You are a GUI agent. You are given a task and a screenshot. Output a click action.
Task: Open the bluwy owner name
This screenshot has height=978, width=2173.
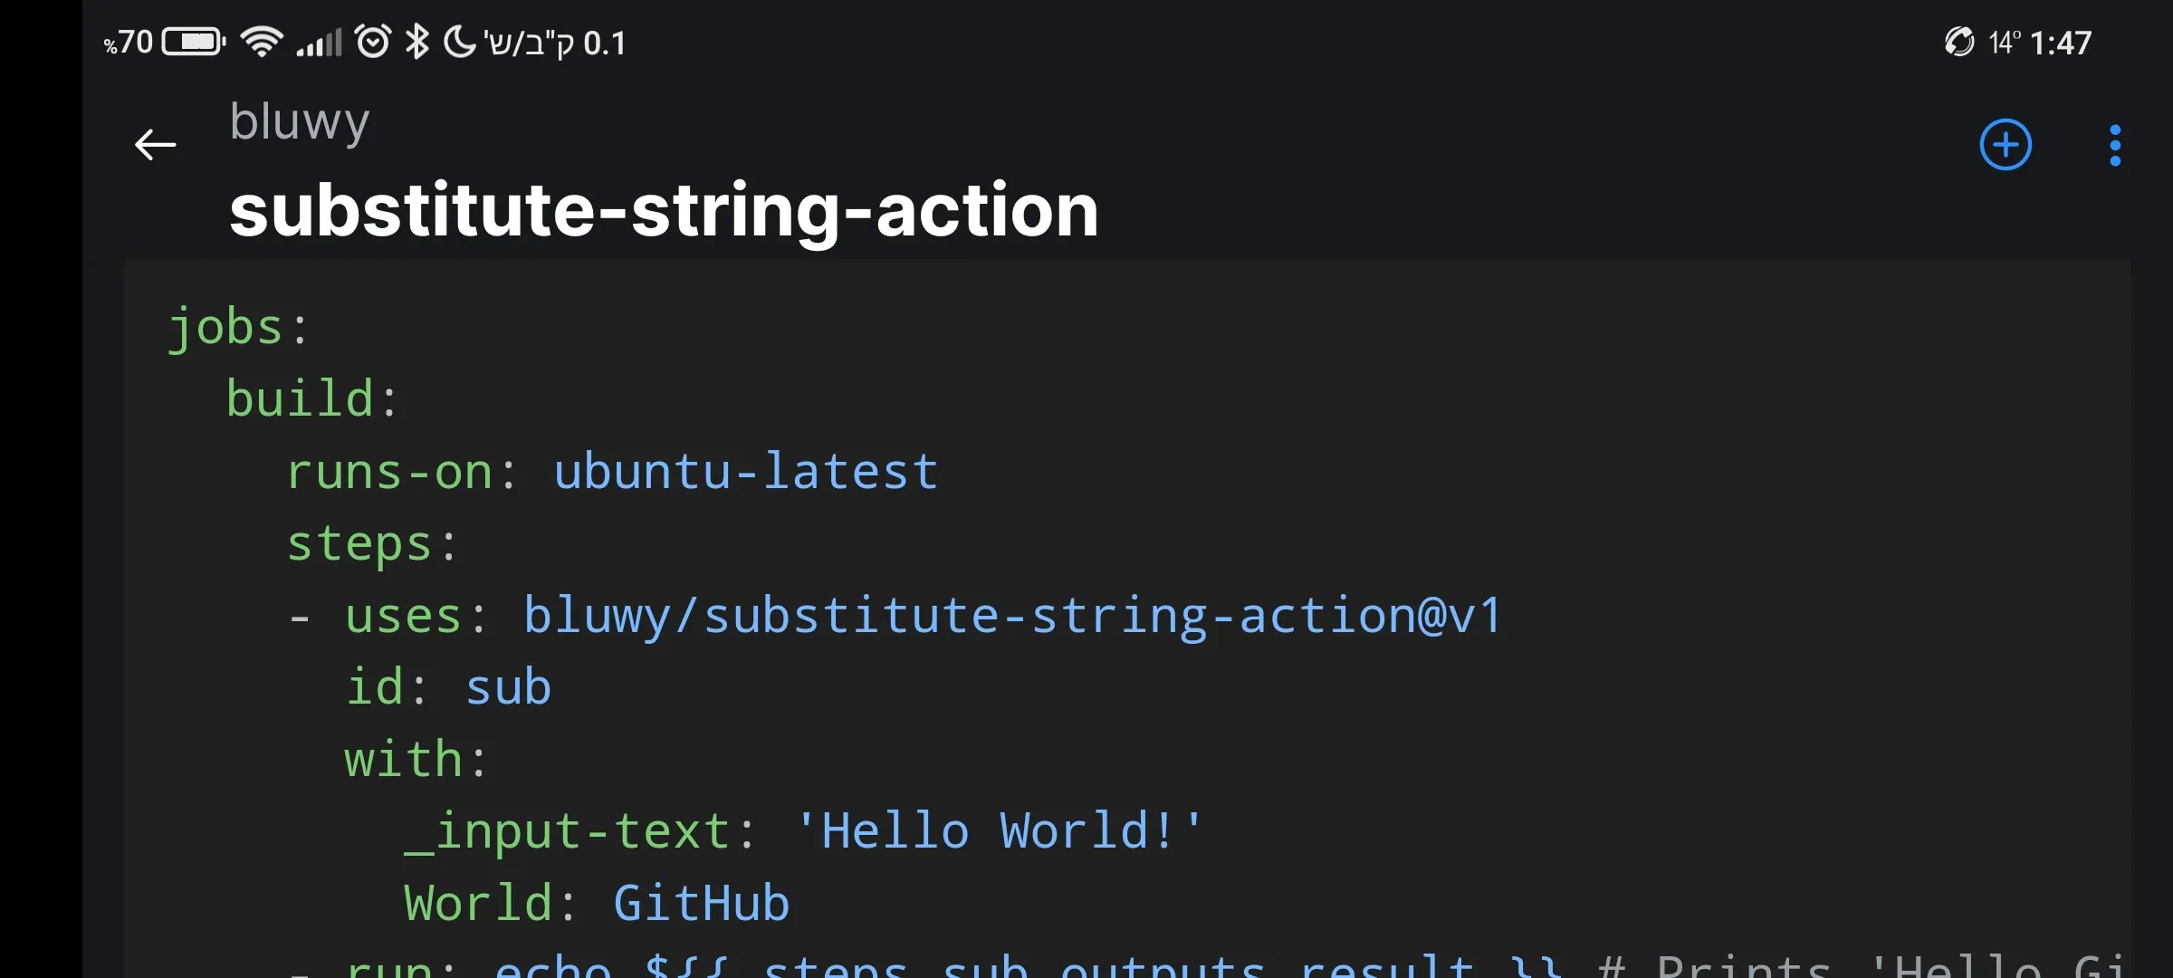click(x=300, y=121)
